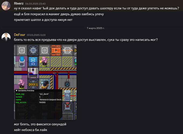The width and height of the screenshot is (183, 134).
Task: Click the SCI department sign icon
Action: (33, 61)
